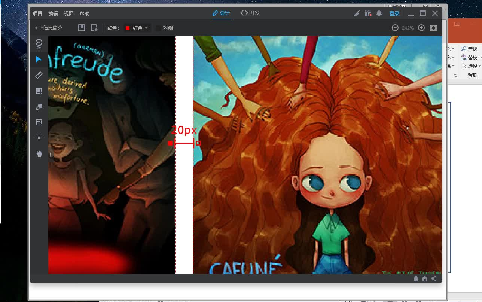
Task: Click the share icon in bottom status bar
Action: (434, 278)
